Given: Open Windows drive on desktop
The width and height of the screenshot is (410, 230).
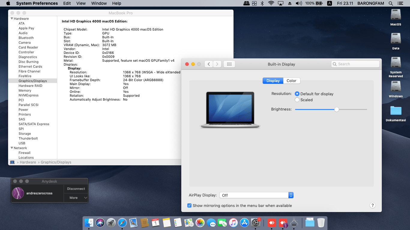Looking at the screenshot, I should [x=396, y=89].
